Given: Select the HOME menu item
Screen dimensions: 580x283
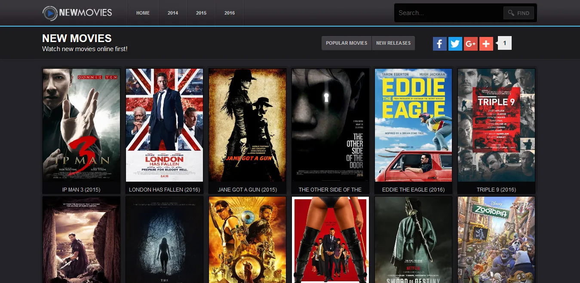Looking at the screenshot, I should pos(143,13).
